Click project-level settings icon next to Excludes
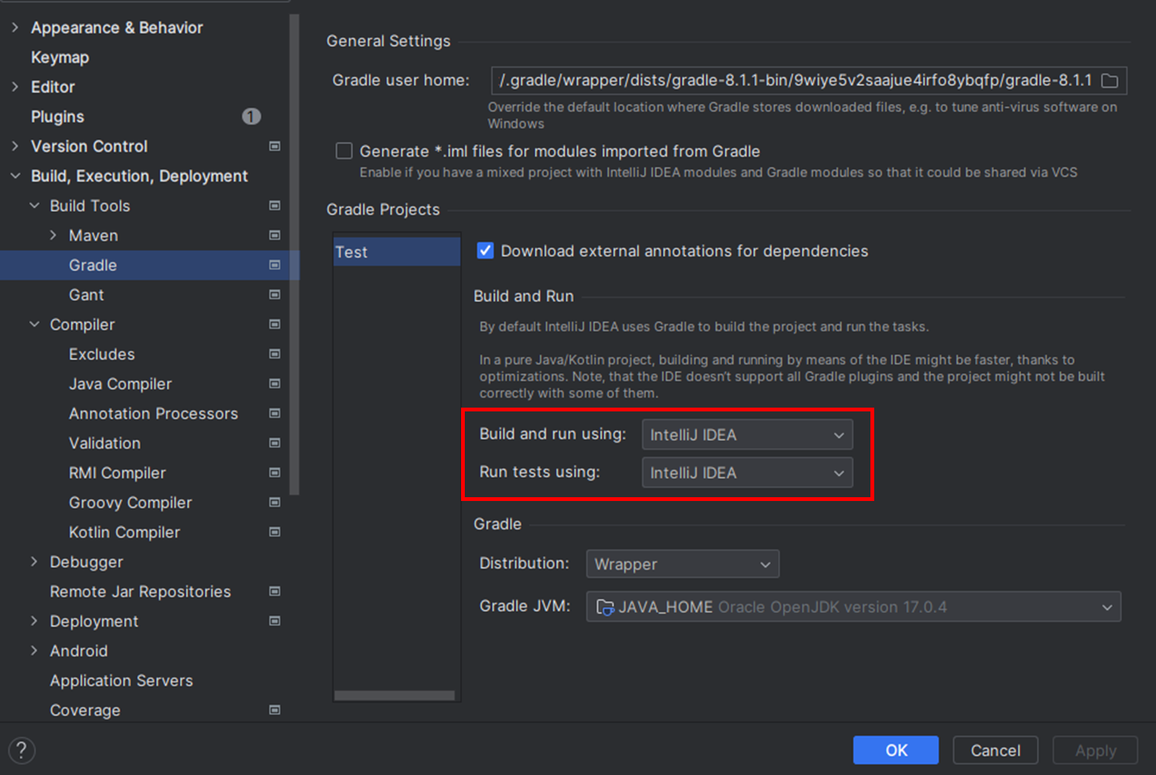Viewport: 1156px width, 775px height. [275, 354]
